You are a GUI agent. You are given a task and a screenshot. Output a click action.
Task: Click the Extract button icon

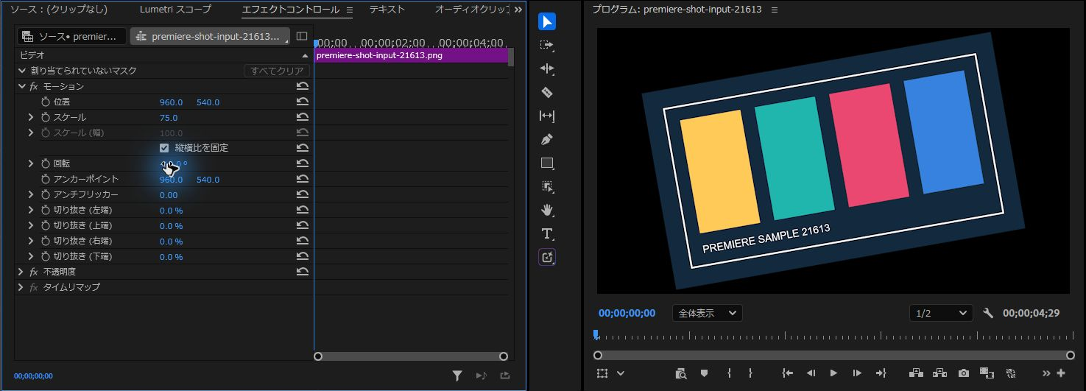point(939,373)
